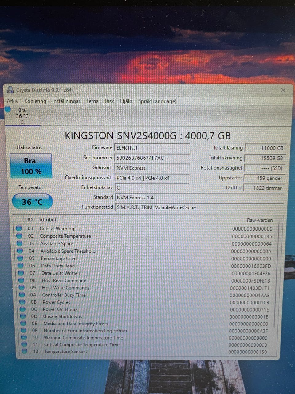Viewport: 295px width, 394px height.
Task: Click the status dot for Available Spare Threshold
Action: pos(20,251)
